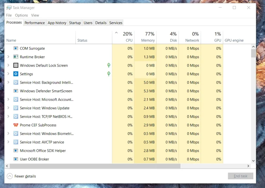Click the Windows Defender SmartScreen icon
265x188 pixels.
pos(16,91)
